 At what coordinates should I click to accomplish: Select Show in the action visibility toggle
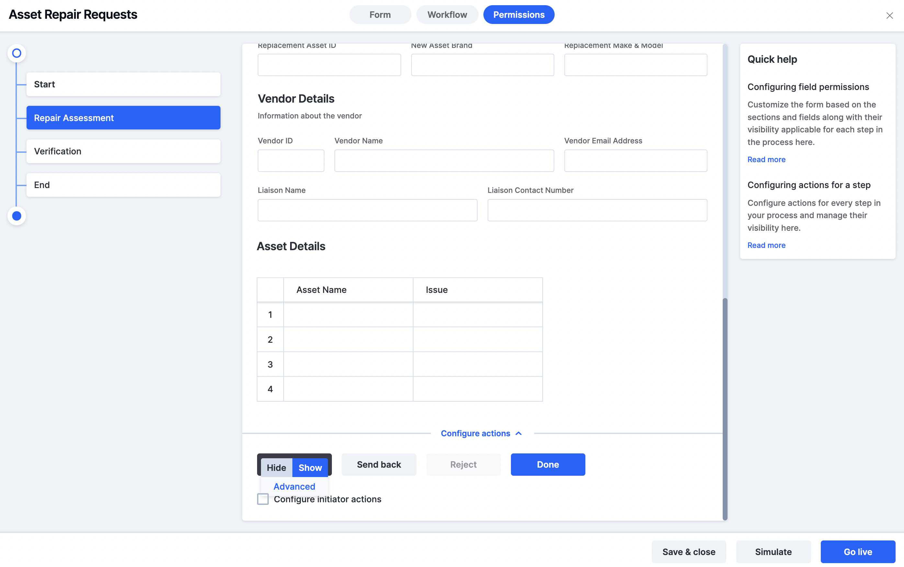[x=310, y=467]
